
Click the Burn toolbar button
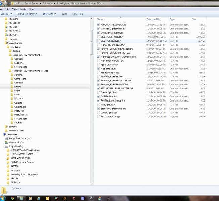(x=64, y=14)
